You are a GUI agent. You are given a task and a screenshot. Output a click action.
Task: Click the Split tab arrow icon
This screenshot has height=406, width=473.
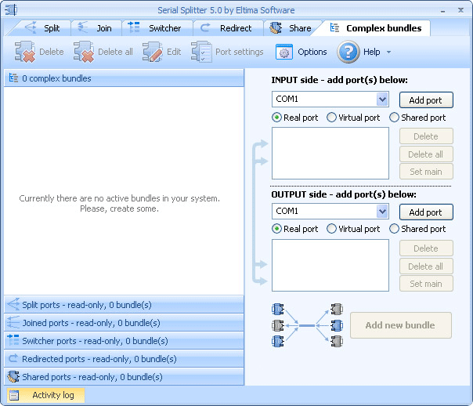pyautogui.click(x=31, y=27)
